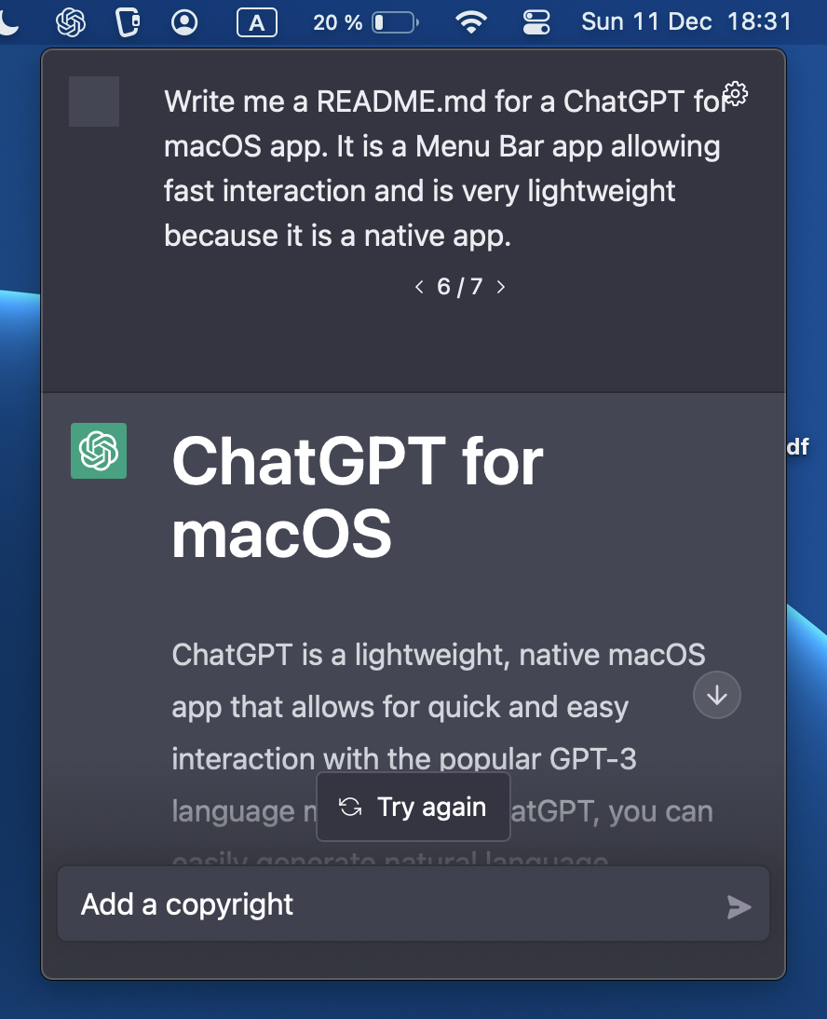Click the battery percentage indicator

(x=338, y=21)
